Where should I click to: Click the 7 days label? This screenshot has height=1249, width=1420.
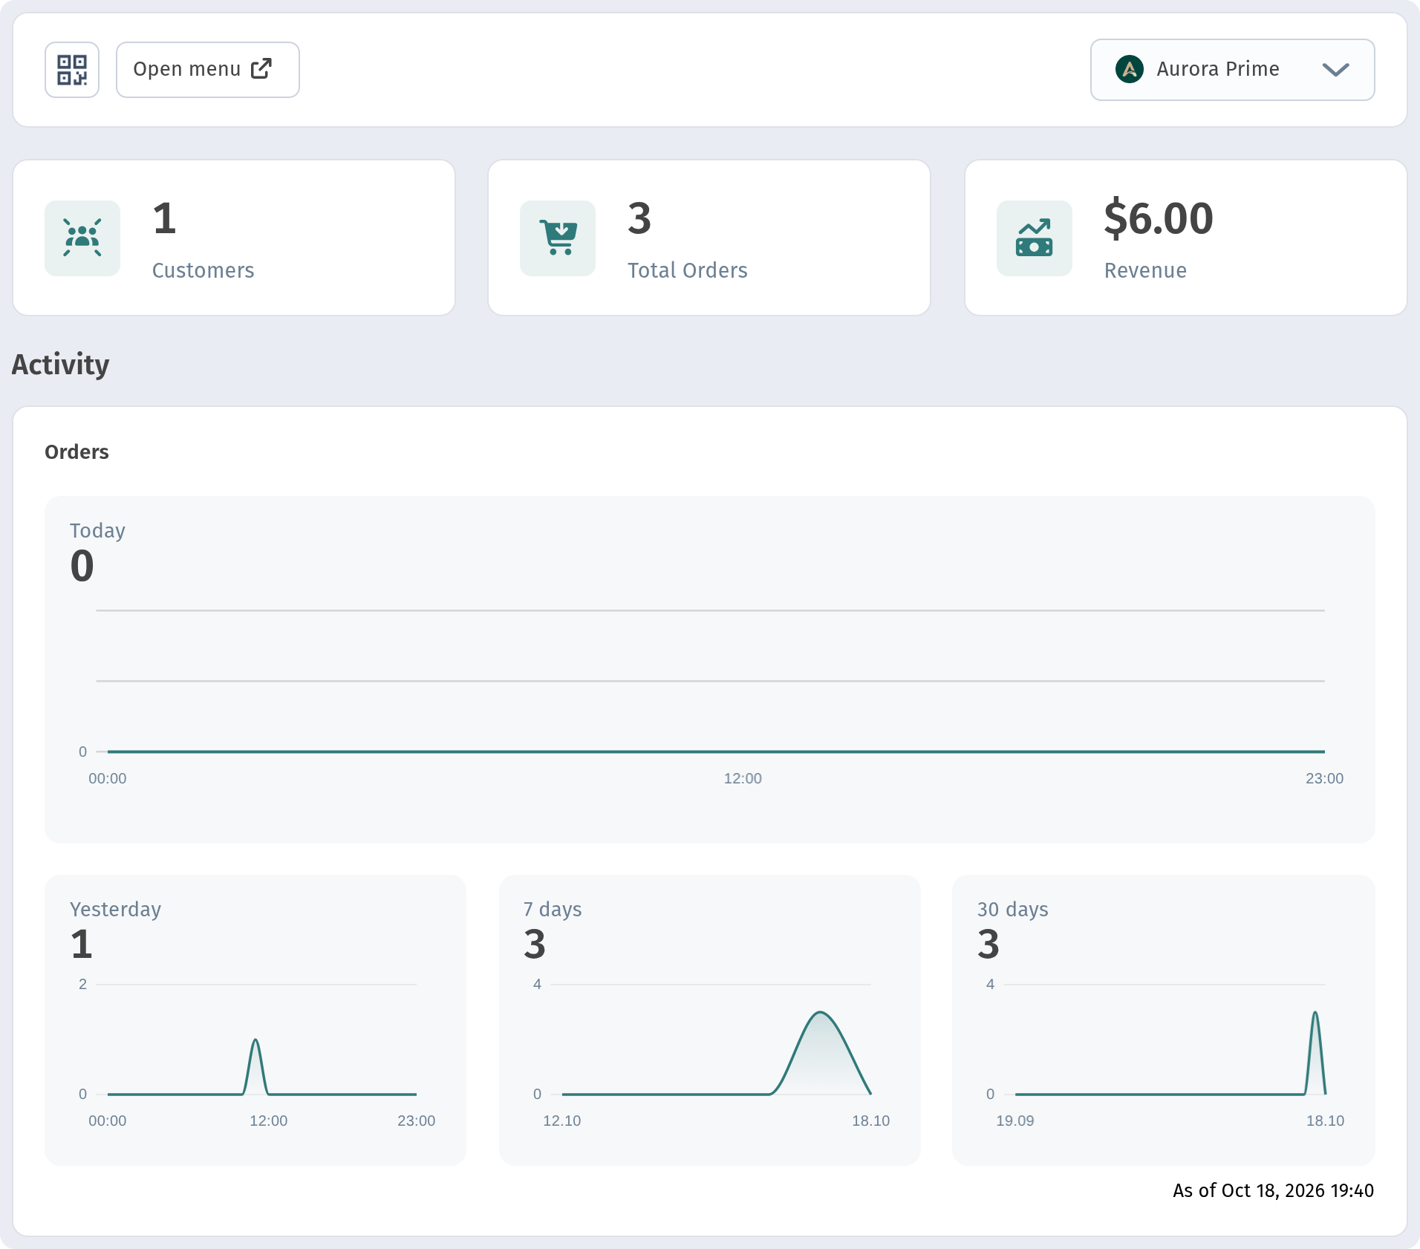553,910
